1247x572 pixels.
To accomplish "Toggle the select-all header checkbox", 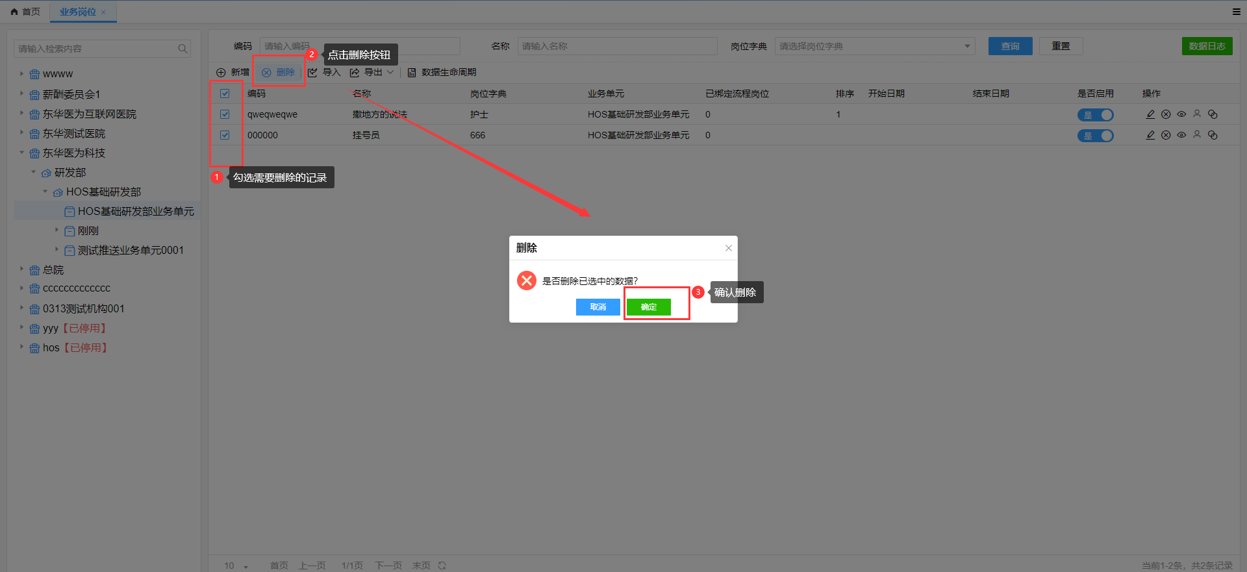I will point(225,93).
